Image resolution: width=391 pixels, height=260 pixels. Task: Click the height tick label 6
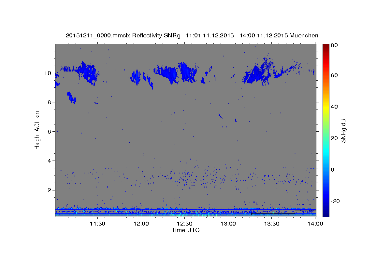(x=50, y=131)
